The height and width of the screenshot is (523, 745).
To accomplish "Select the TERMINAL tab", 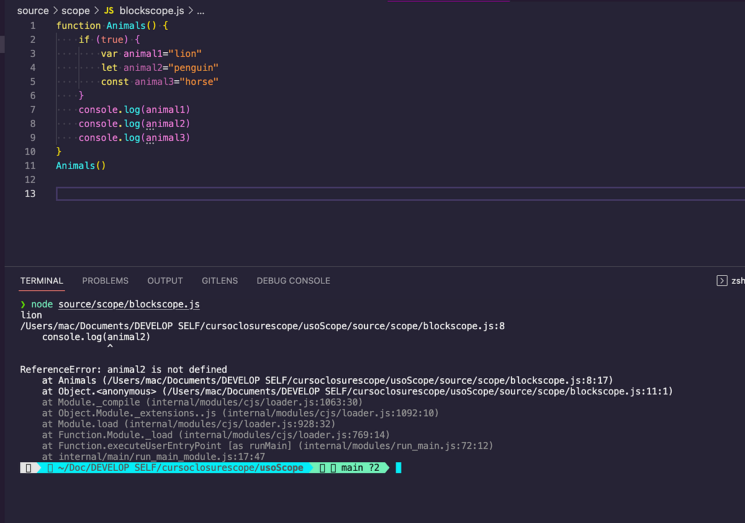I will [x=42, y=281].
